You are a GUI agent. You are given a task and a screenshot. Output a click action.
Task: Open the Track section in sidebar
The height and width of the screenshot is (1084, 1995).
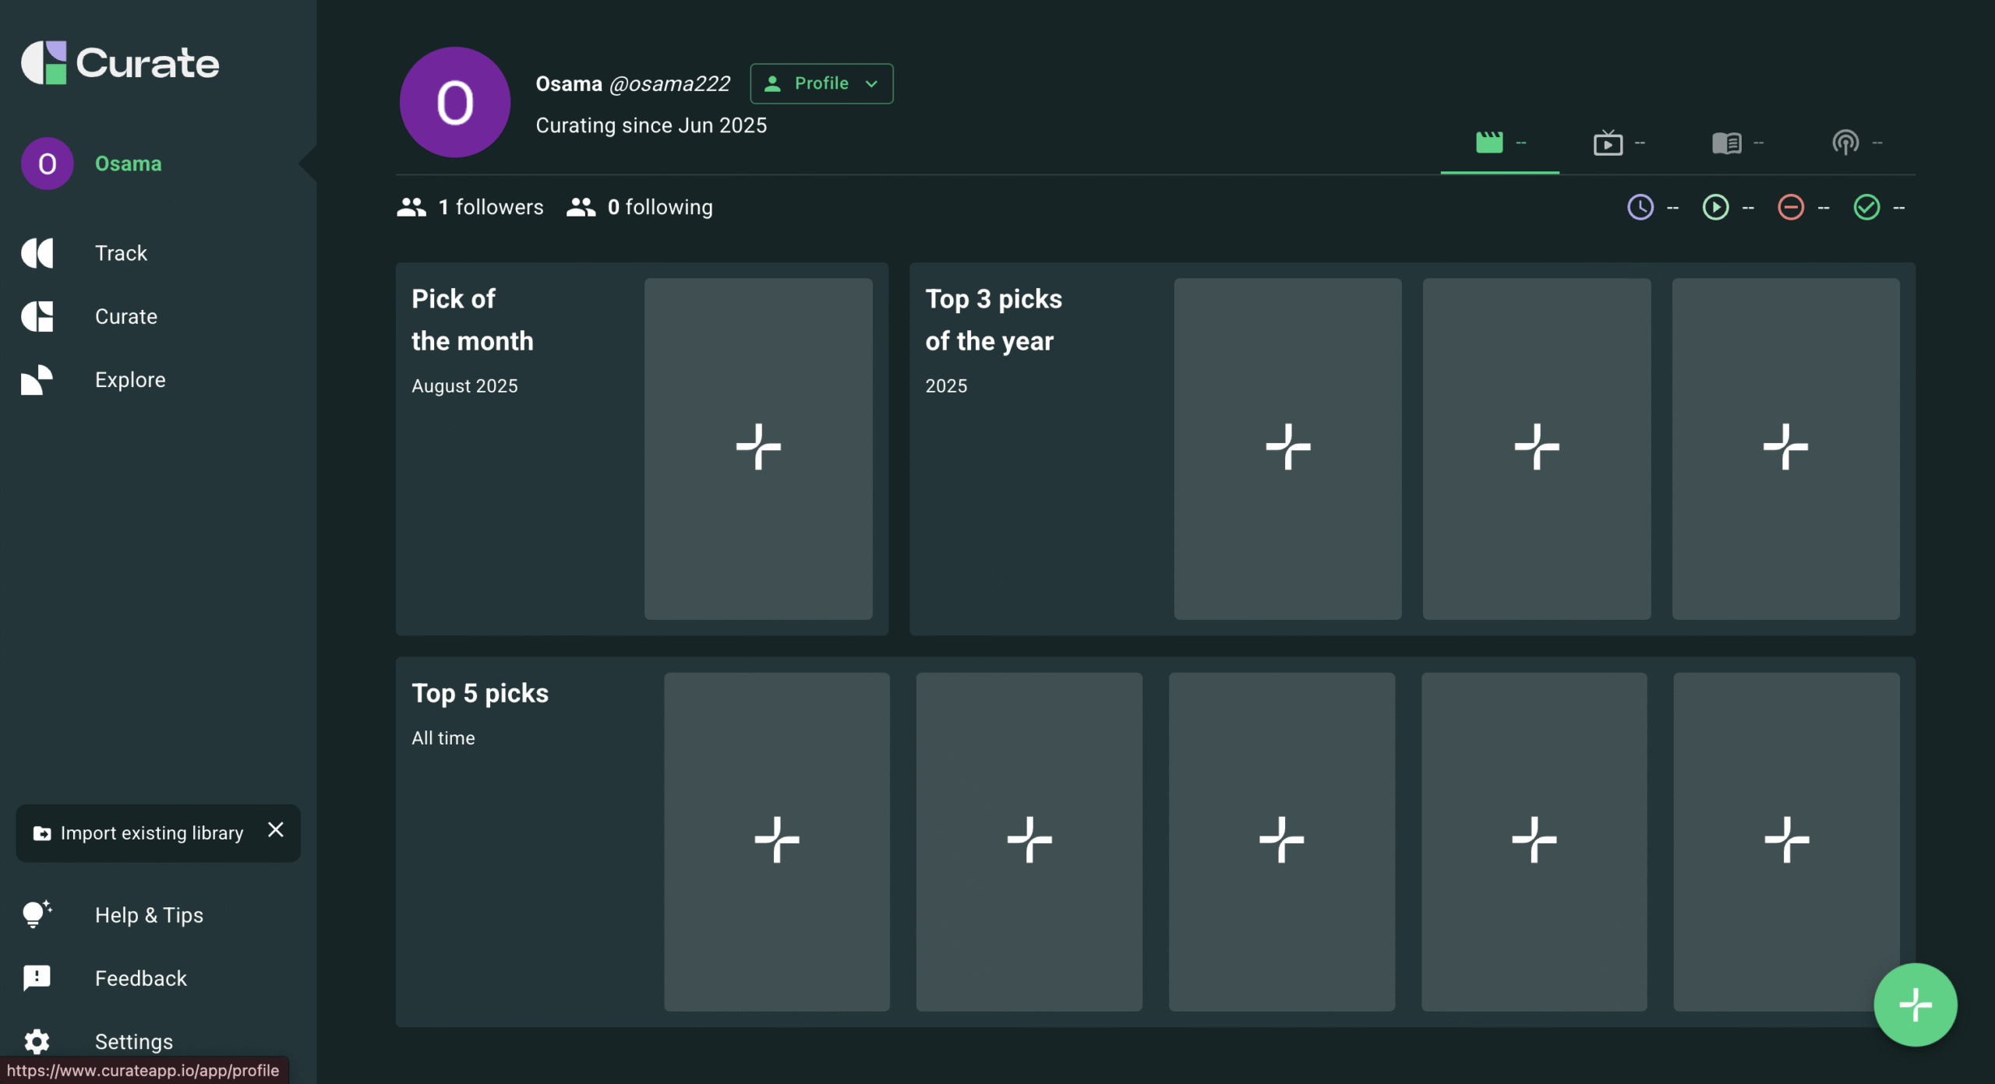pos(121,253)
